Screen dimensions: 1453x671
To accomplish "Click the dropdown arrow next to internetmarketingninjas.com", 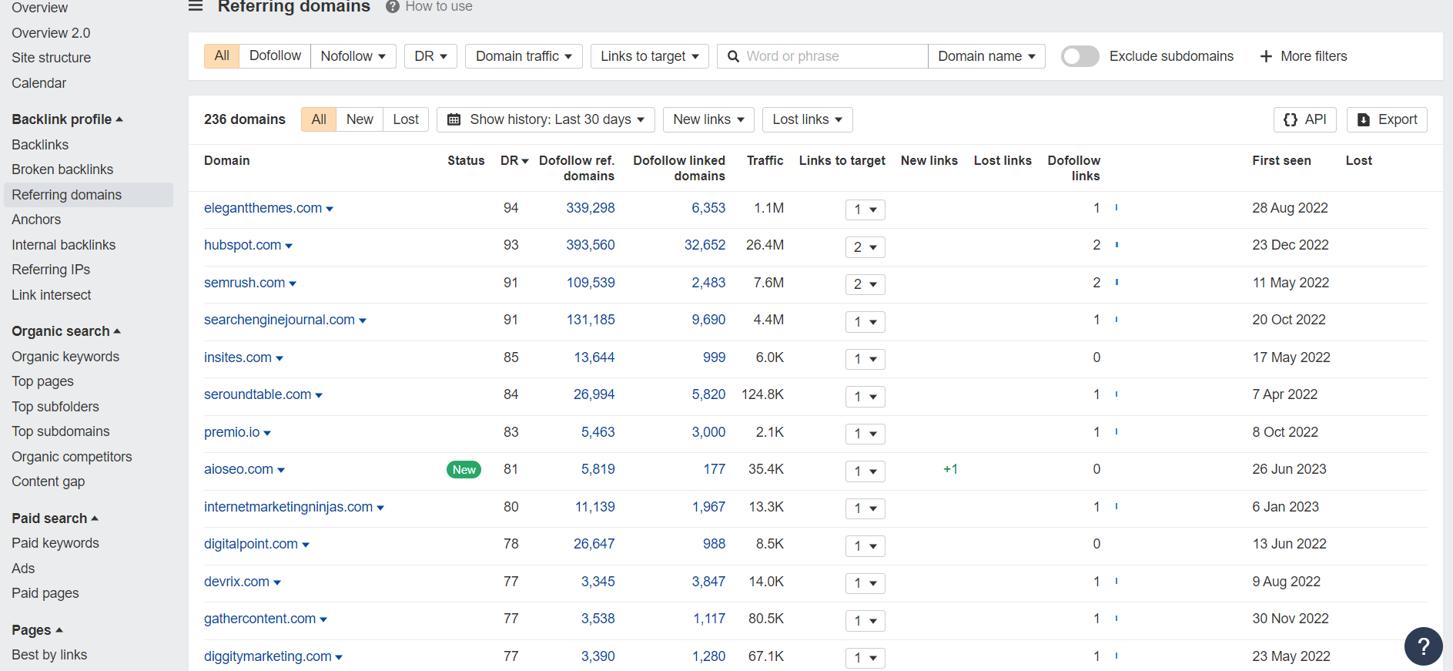I will [380, 508].
